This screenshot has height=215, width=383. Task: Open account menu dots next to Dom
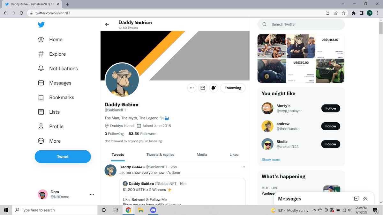click(92, 194)
